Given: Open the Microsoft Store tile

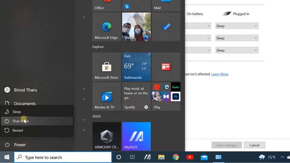Looking at the screenshot, I should tap(107, 67).
